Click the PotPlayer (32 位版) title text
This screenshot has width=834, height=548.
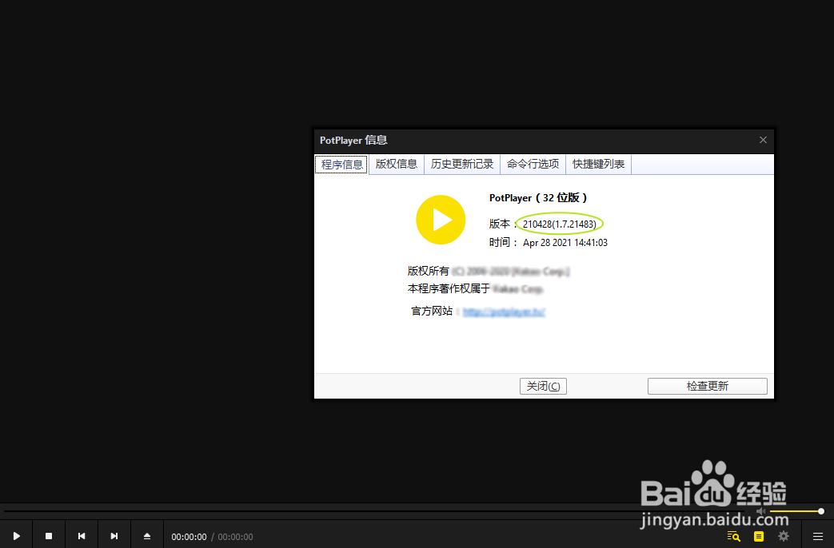(537, 198)
